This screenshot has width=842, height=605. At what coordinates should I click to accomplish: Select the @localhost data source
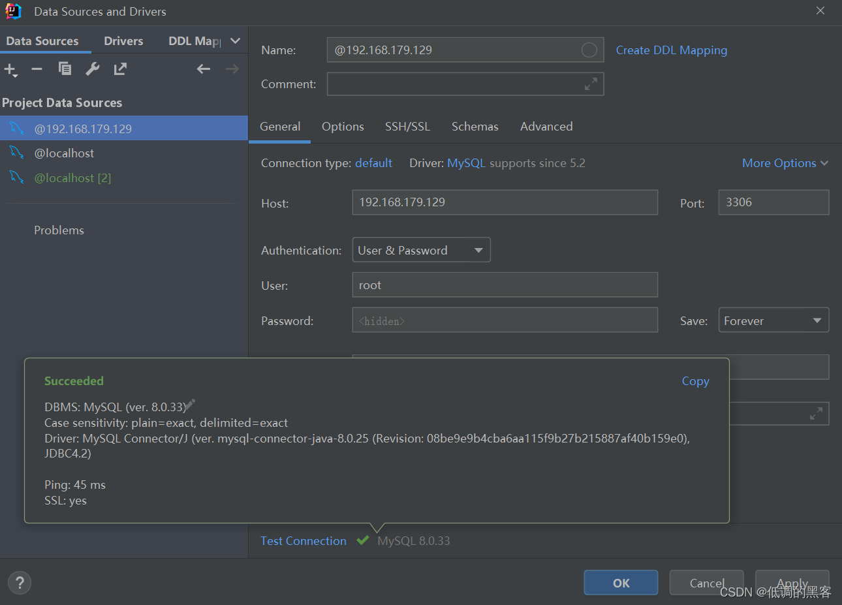pyautogui.click(x=124, y=153)
